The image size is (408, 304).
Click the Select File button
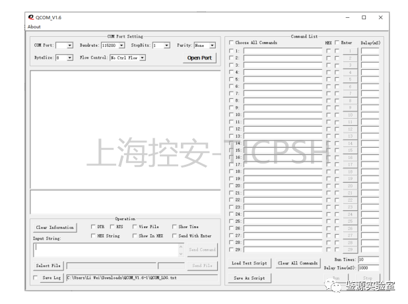pos(48,266)
